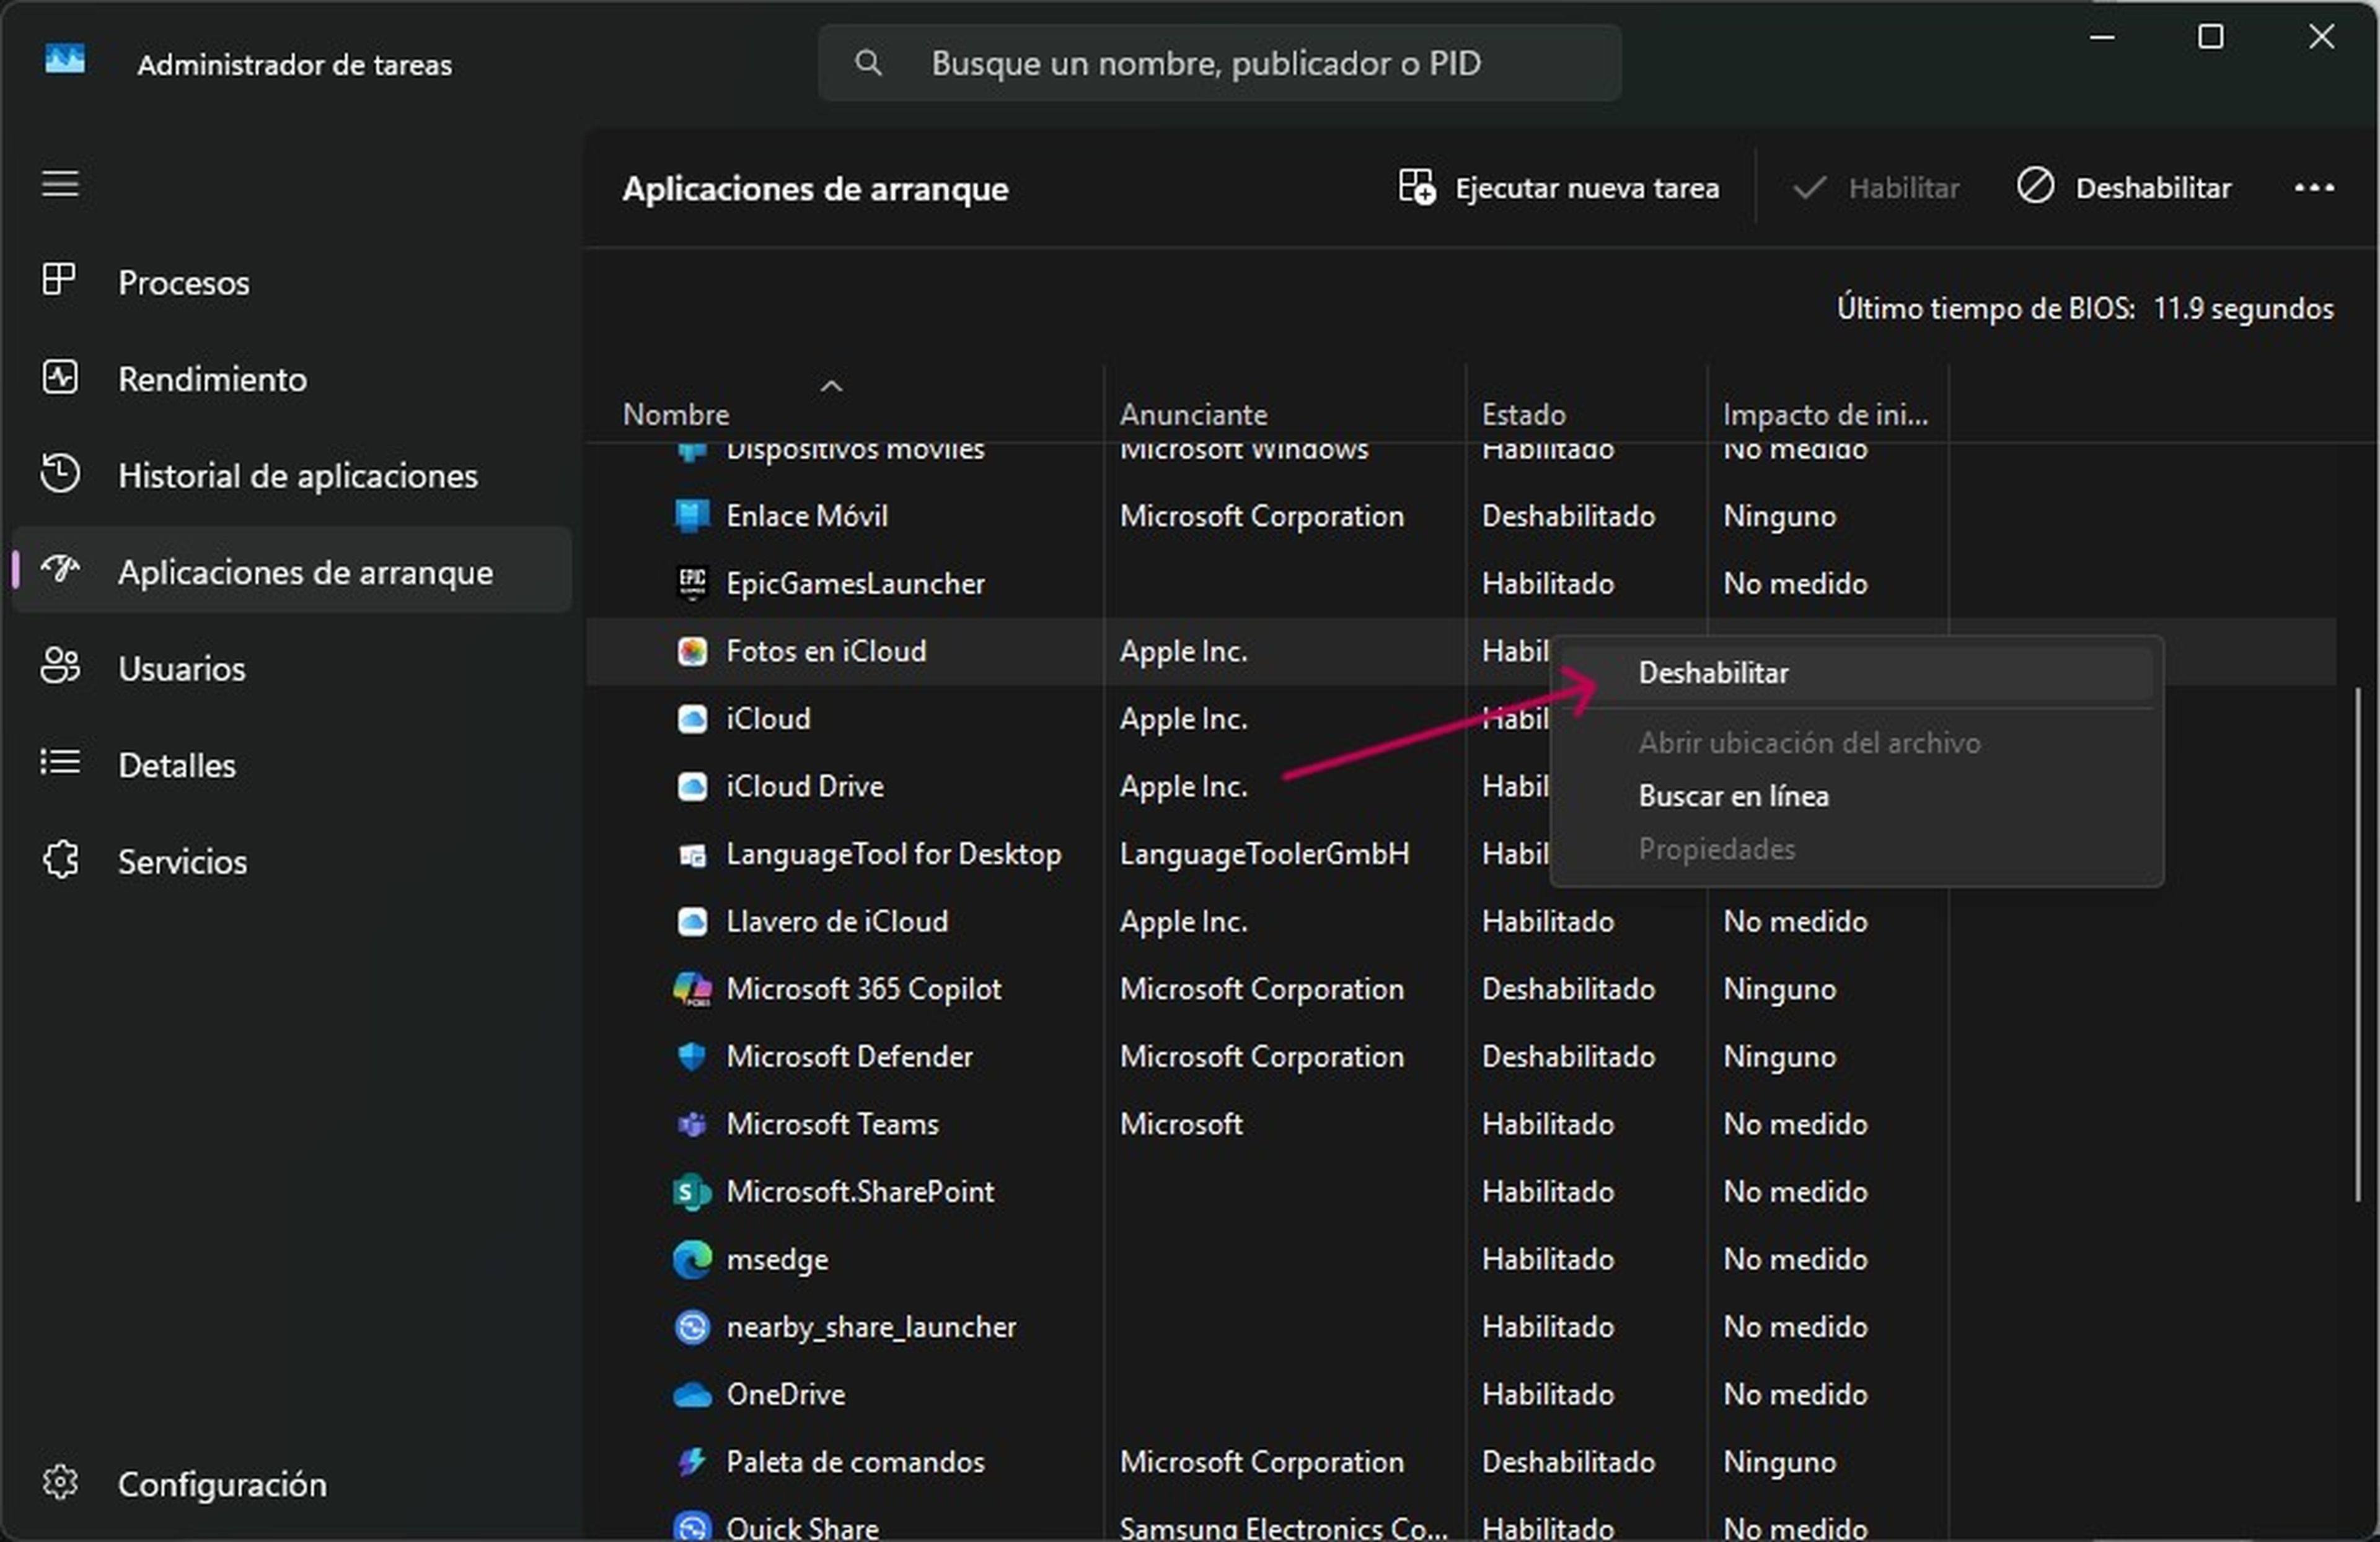
Task: Click the OneDrive cloud icon
Action: [x=692, y=1395]
